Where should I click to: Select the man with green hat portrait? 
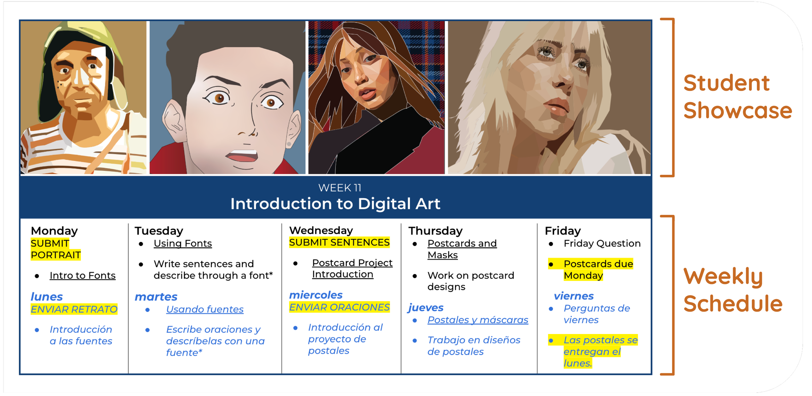[x=83, y=97]
